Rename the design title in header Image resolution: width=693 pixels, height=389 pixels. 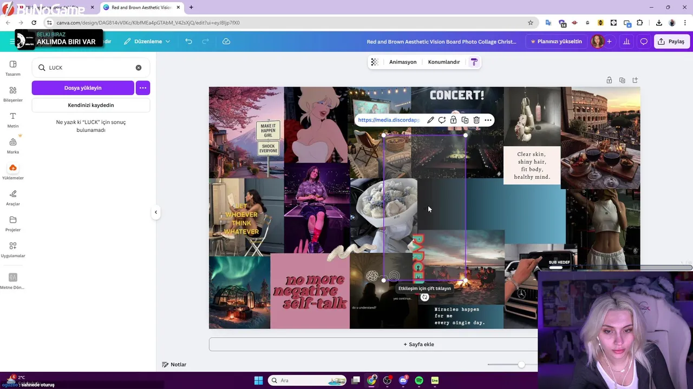(441, 42)
